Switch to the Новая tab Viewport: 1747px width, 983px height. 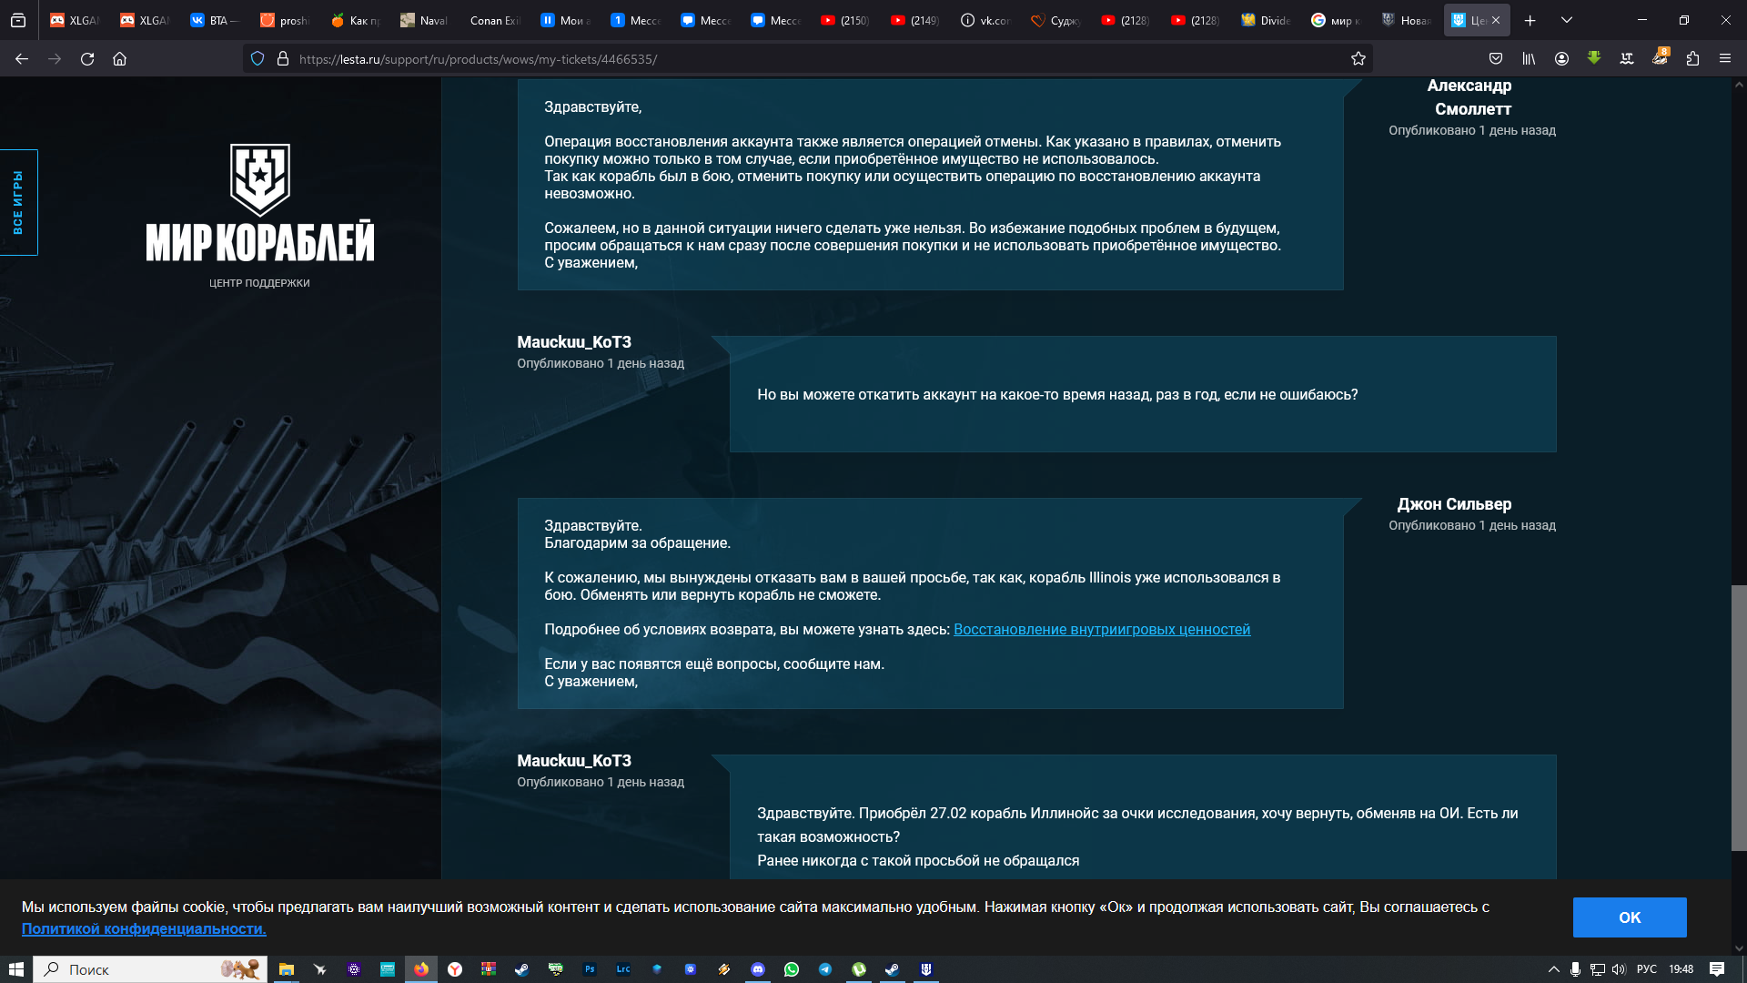click(x=1405, y=20)
